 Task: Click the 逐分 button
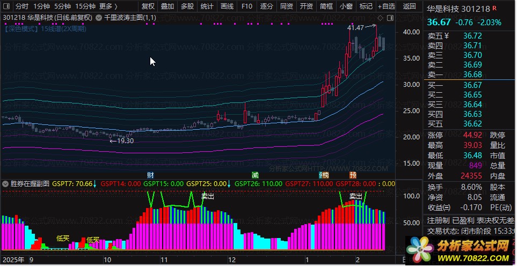point(267,6)
